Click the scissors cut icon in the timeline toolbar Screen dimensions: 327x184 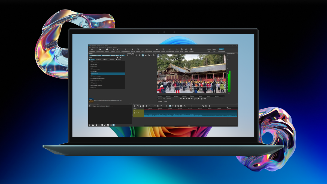tap(138, 106)
